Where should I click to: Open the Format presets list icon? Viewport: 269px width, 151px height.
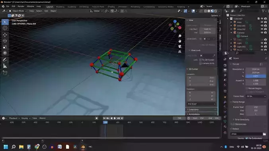click(261, 64)
